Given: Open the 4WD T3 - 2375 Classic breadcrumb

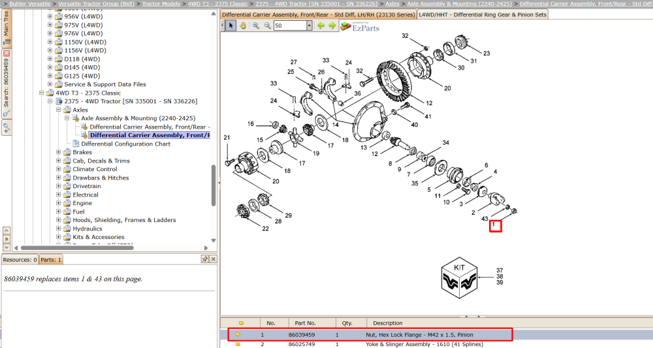Looking at the screenshot, I should coord(217,4).
